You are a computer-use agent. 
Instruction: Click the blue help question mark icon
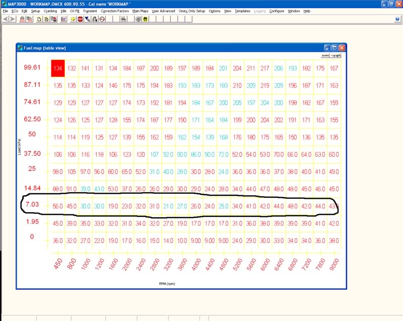pyautogui.click(x=397, y=19)
